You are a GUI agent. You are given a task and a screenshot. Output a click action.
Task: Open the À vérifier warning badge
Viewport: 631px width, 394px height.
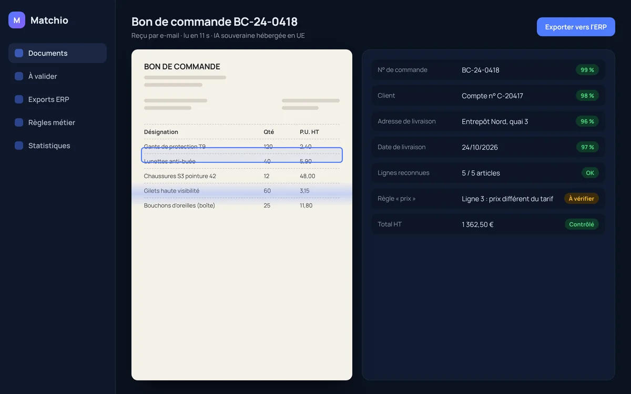[x=582, y=199]
